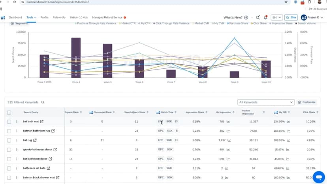
Task: Open the All Bookmarks folder
Action: pyautogui.click(x=318, y=9)
